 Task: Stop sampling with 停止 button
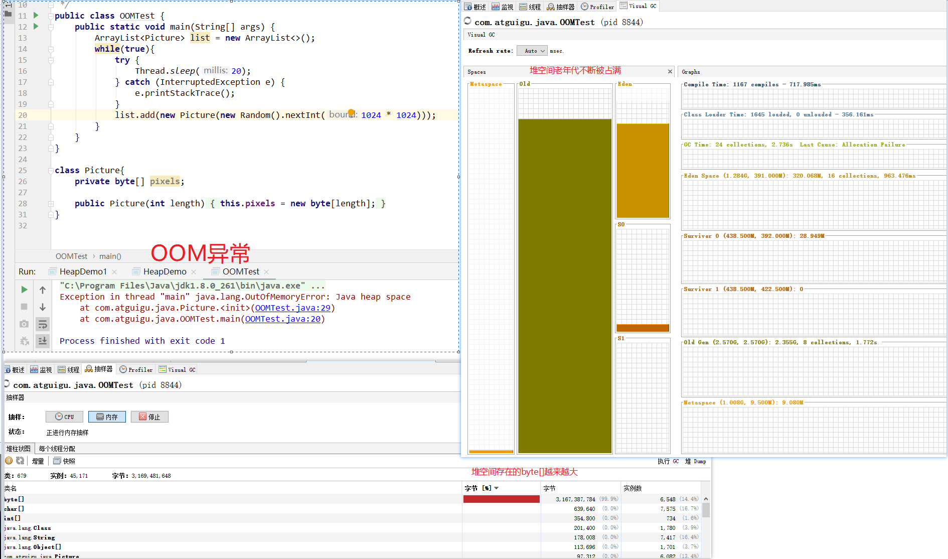(149, 416)
